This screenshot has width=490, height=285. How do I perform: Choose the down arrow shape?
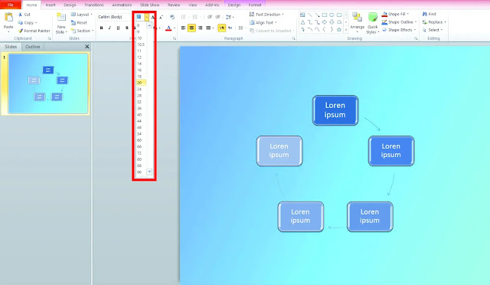click(332, 22)
